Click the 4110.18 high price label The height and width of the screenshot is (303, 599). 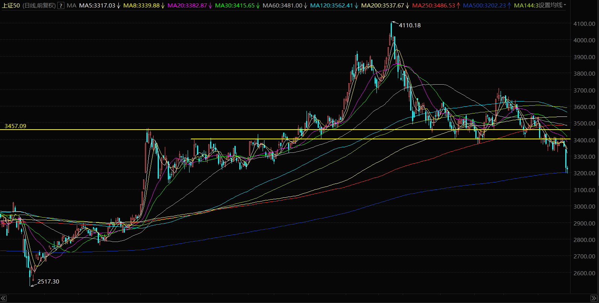[410, 25]
